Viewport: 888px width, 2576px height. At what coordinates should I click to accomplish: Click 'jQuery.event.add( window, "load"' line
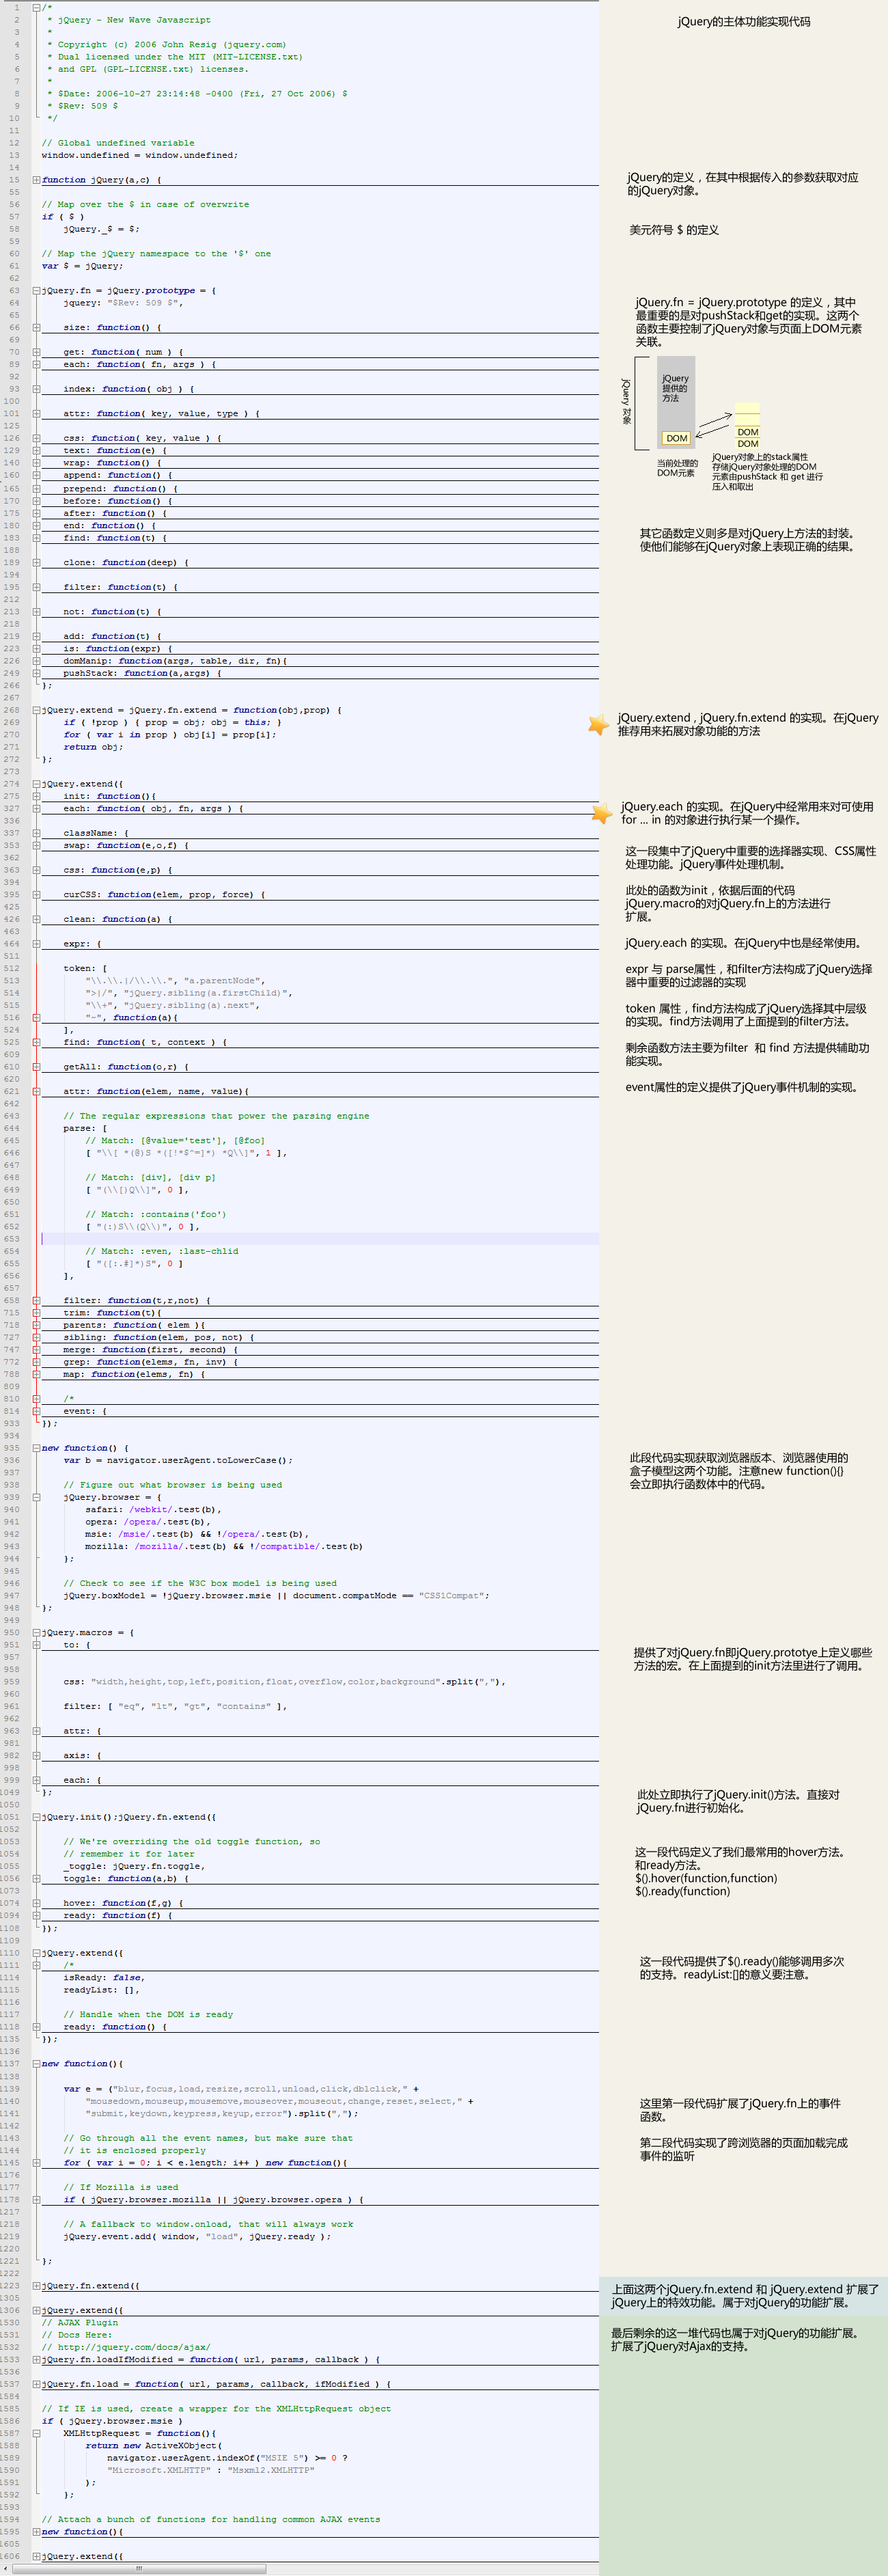pos(197,2237)
